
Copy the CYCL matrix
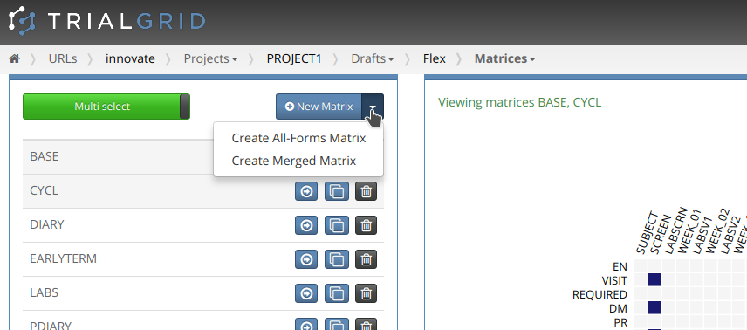pos(337,191)
